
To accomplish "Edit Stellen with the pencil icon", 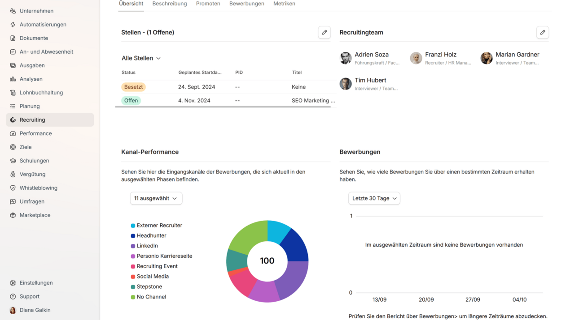I will coord(324,33).
